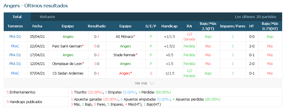The height and width of the screenshot is (109, 285).
Task: Click the 3-0 result versus Olympique de Lyon
Action: pyautogui.click(x=97, y=64)
